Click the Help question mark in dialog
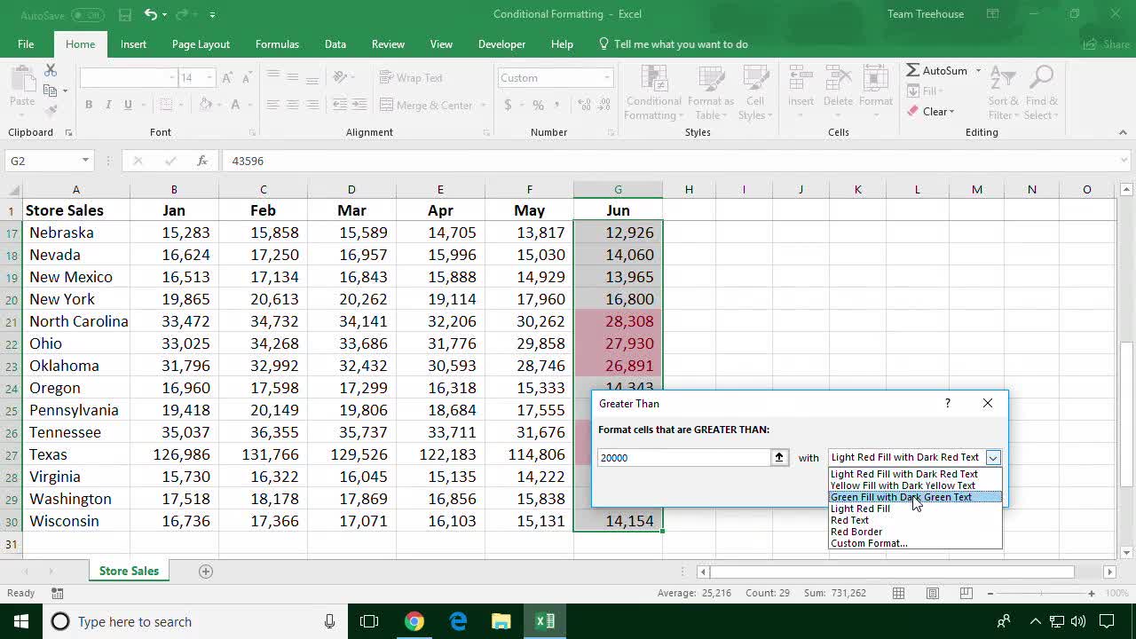Image resolution: width=1136 pixels, height=639 pixels. click(x=947, y=403)
